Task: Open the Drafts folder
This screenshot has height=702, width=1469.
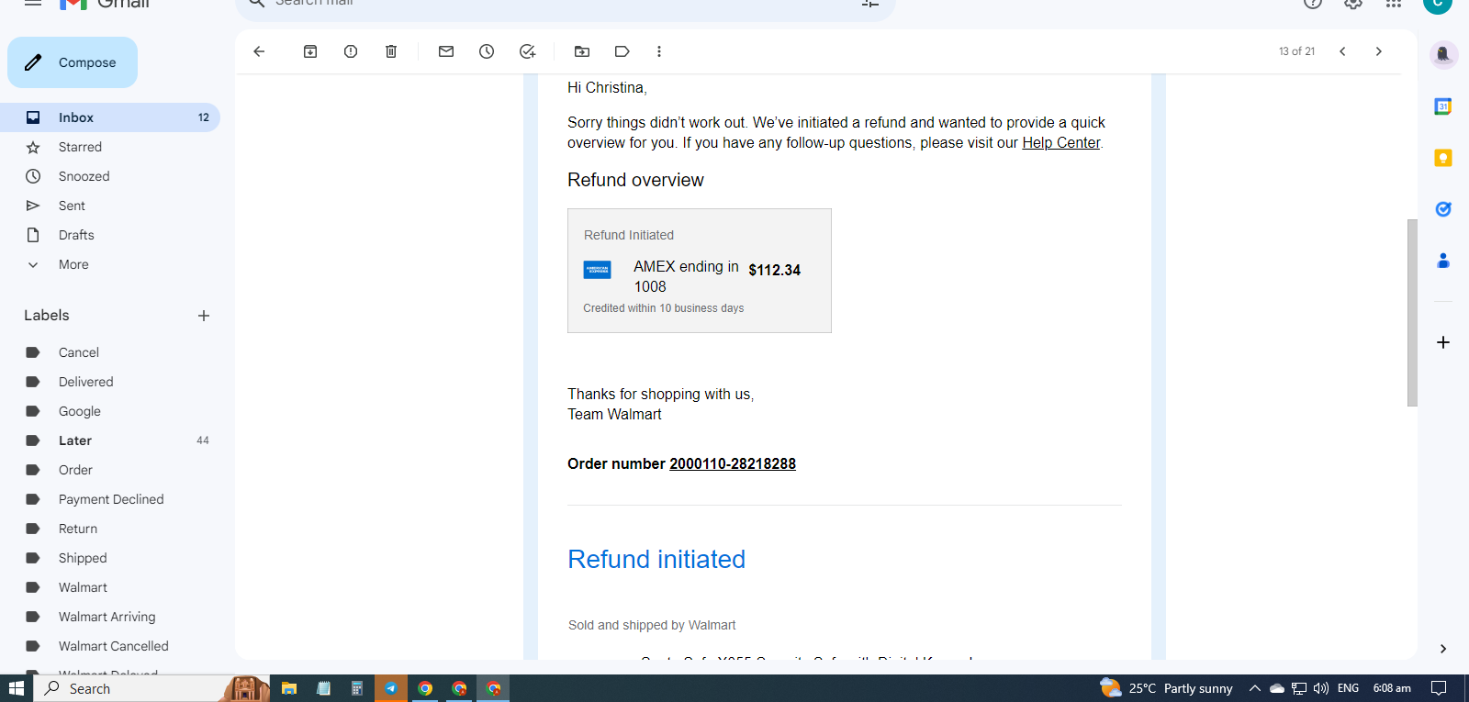Action: [x=110, y=235]
